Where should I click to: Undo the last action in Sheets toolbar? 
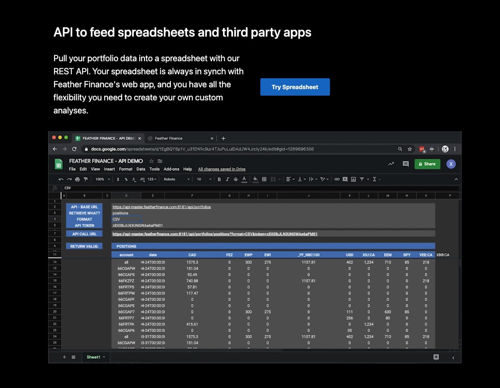tap(61, 179)
